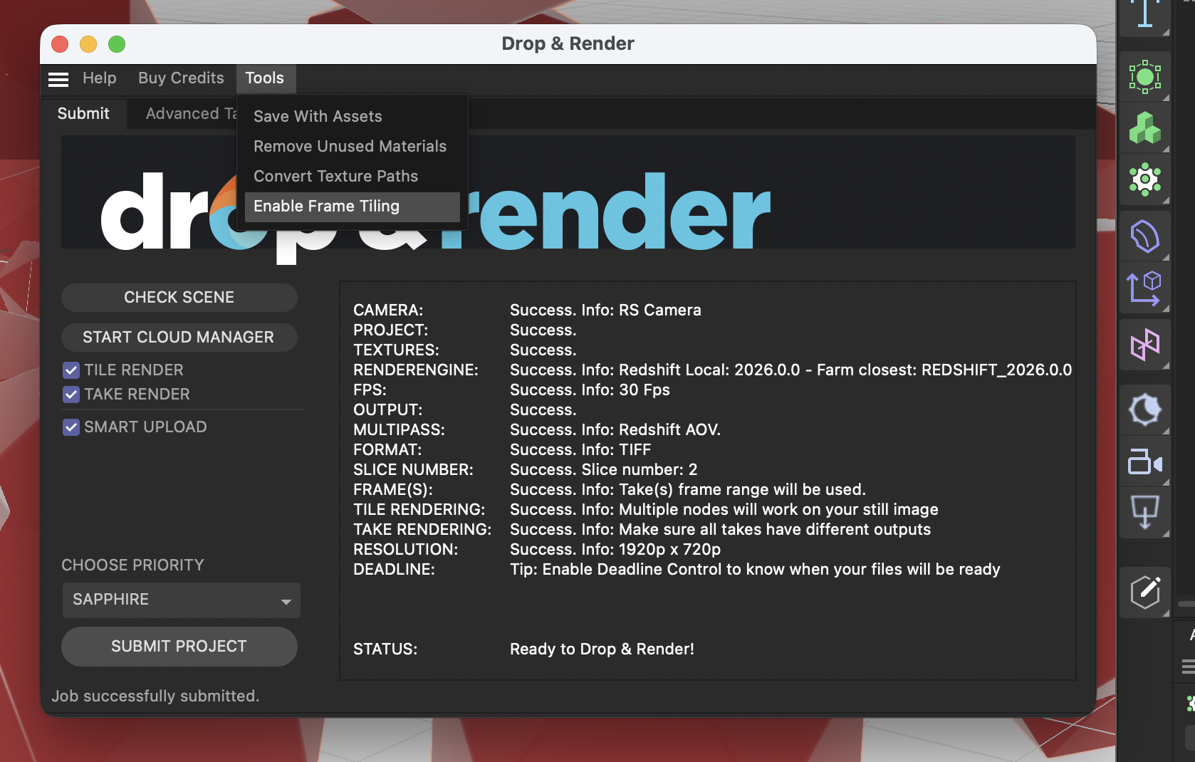Click START CLOUD MANAGER

pyautogui.click(x=179, y=337)
